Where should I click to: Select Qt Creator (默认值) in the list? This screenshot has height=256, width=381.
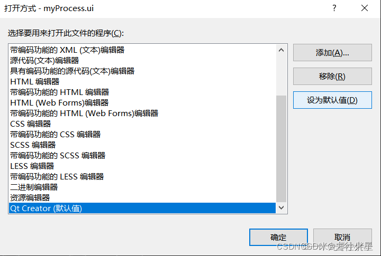tap(142, 208)
